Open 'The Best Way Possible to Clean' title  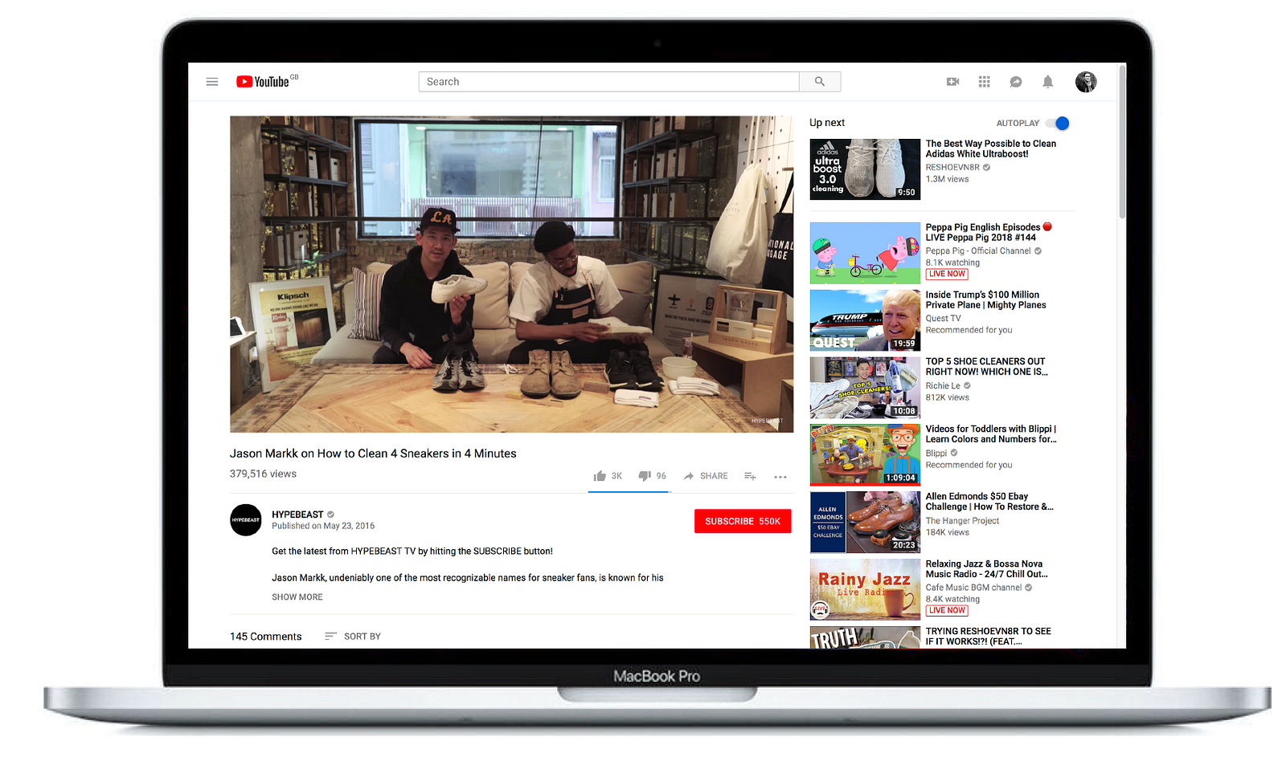point(991,149)
